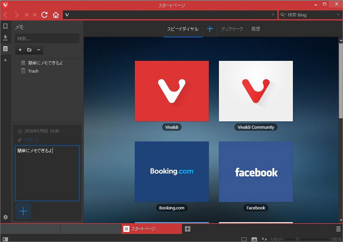Image resolution: width=343 pixels, height=242 pixels.
Task: Create a new notes folder
Action: coord(29,50)
